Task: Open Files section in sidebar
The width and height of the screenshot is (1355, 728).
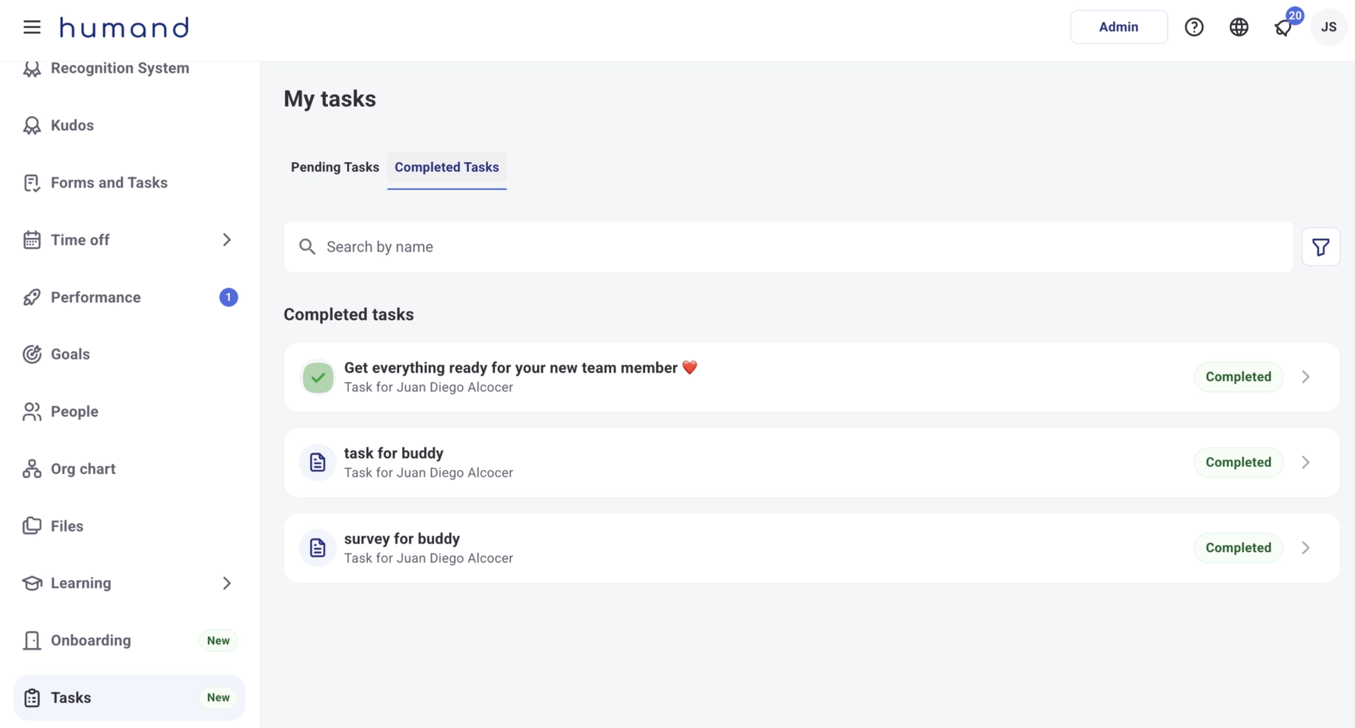Action: point(67,526)
